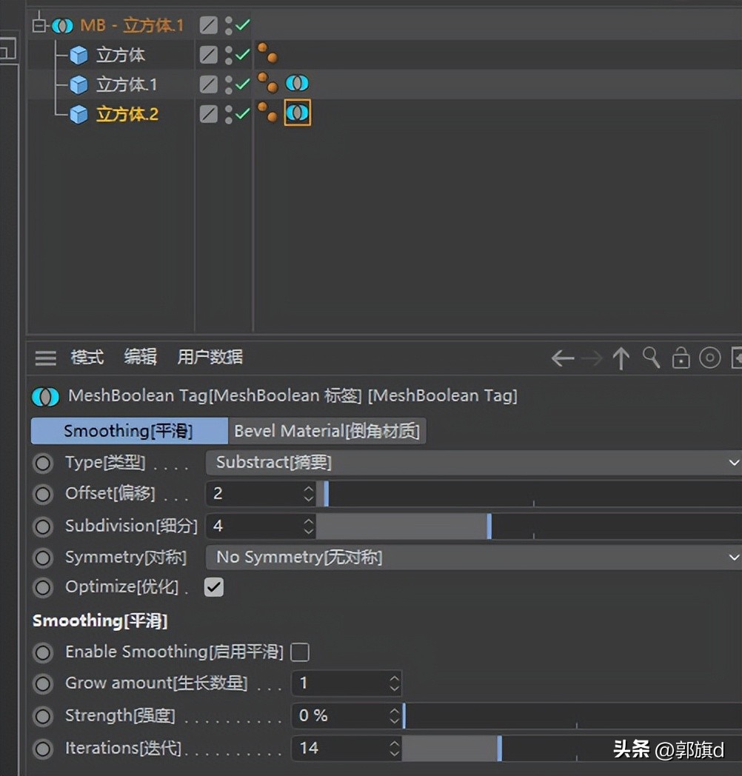Click the up navigation arrow
Screen dimensions: 742x776
621,358
